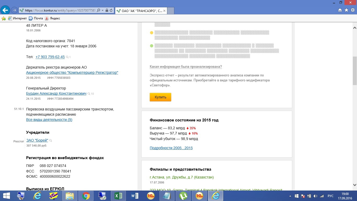Image resolution: width=357 pixels, height=201 pixels.
Task: Click Какая информация была проанализирована? link
Action: 186,67
